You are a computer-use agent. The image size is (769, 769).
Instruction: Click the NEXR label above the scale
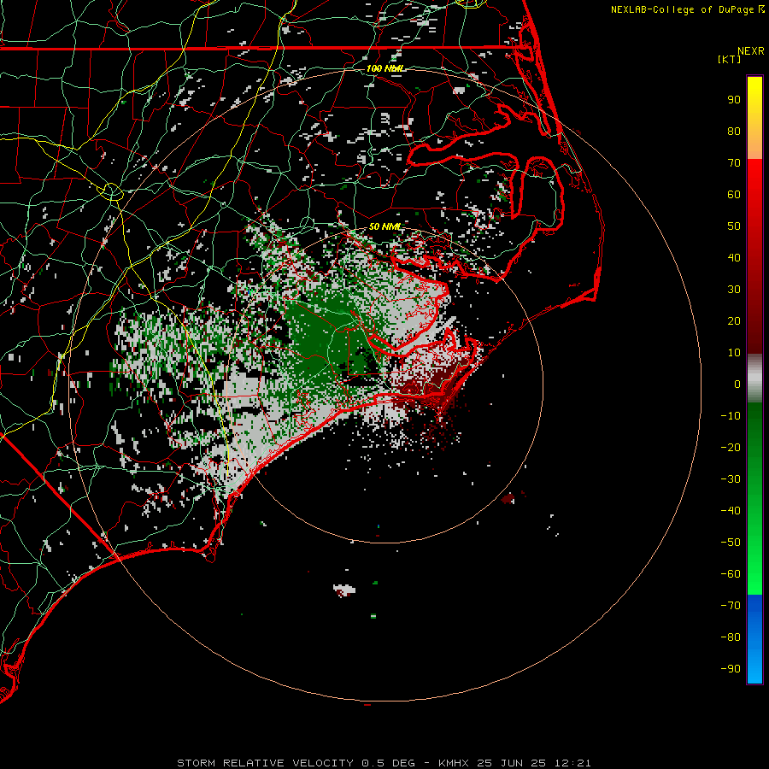[x=751, y=51]
